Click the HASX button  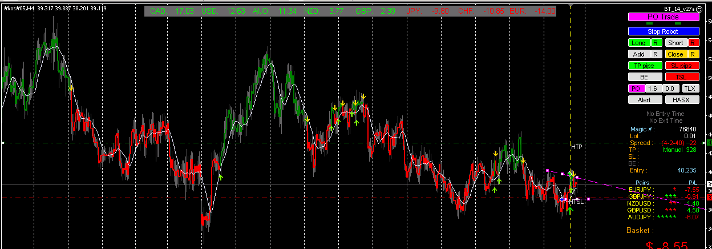click(x=682, y=100)
